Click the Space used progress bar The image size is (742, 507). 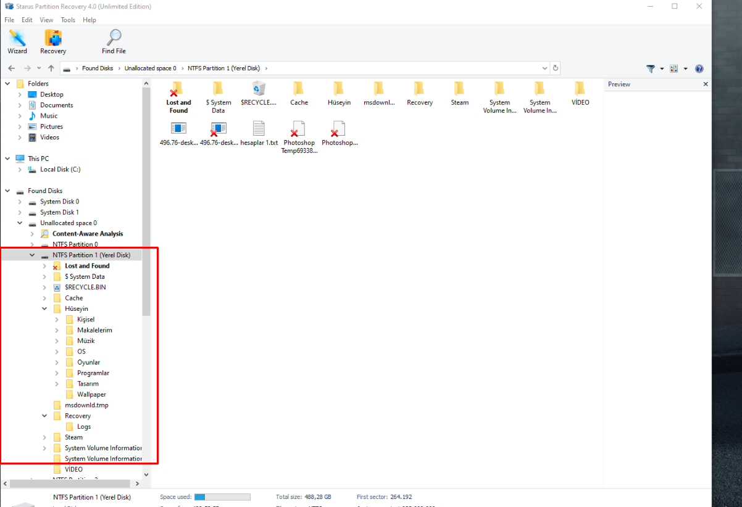click(x=222, y=497)
